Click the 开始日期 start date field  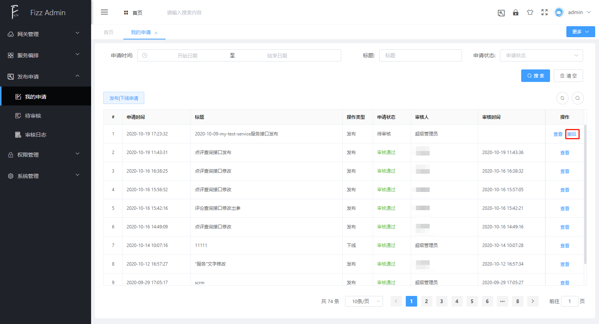[x=187, y=55]
